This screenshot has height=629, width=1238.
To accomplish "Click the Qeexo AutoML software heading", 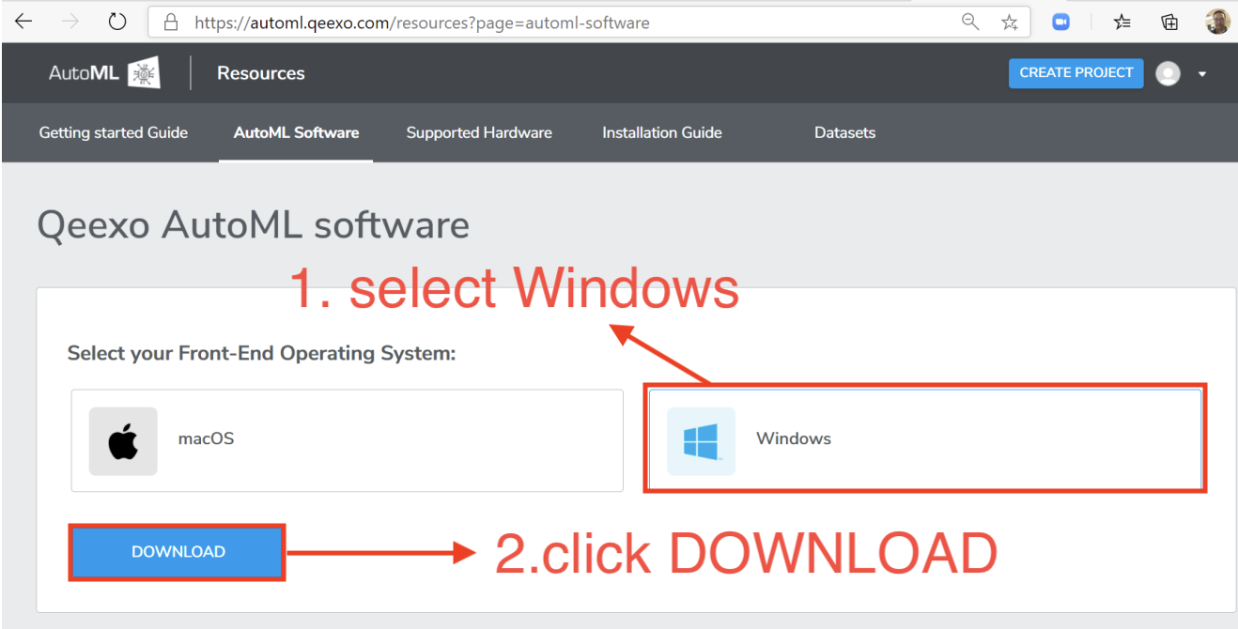I will coord(253,226).
